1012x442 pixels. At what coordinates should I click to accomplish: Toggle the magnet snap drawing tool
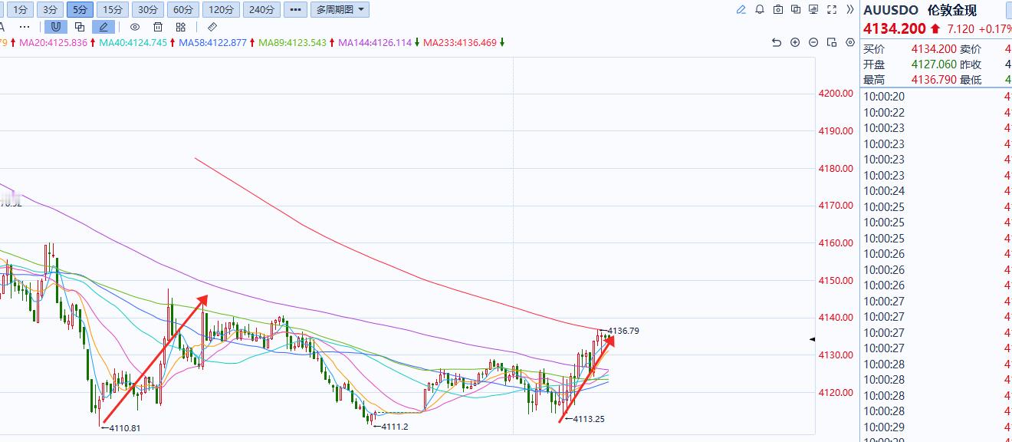pos(56,27)
